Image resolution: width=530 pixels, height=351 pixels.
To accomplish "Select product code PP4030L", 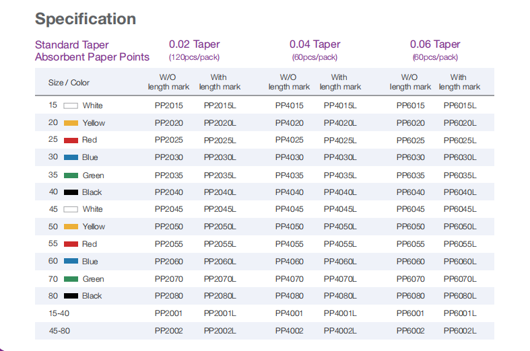I will [x=340, y=157].
